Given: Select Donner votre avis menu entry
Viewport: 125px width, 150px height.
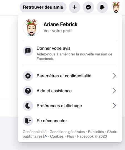Looking at the screenshot, I should 70,54.
